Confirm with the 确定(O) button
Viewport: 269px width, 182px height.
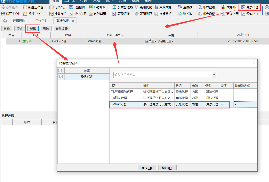147,168
